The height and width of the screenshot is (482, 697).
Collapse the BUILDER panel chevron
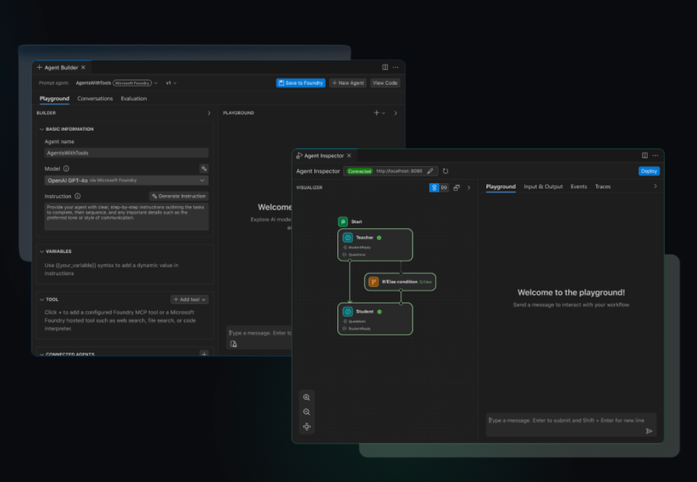tap(209, 113)
